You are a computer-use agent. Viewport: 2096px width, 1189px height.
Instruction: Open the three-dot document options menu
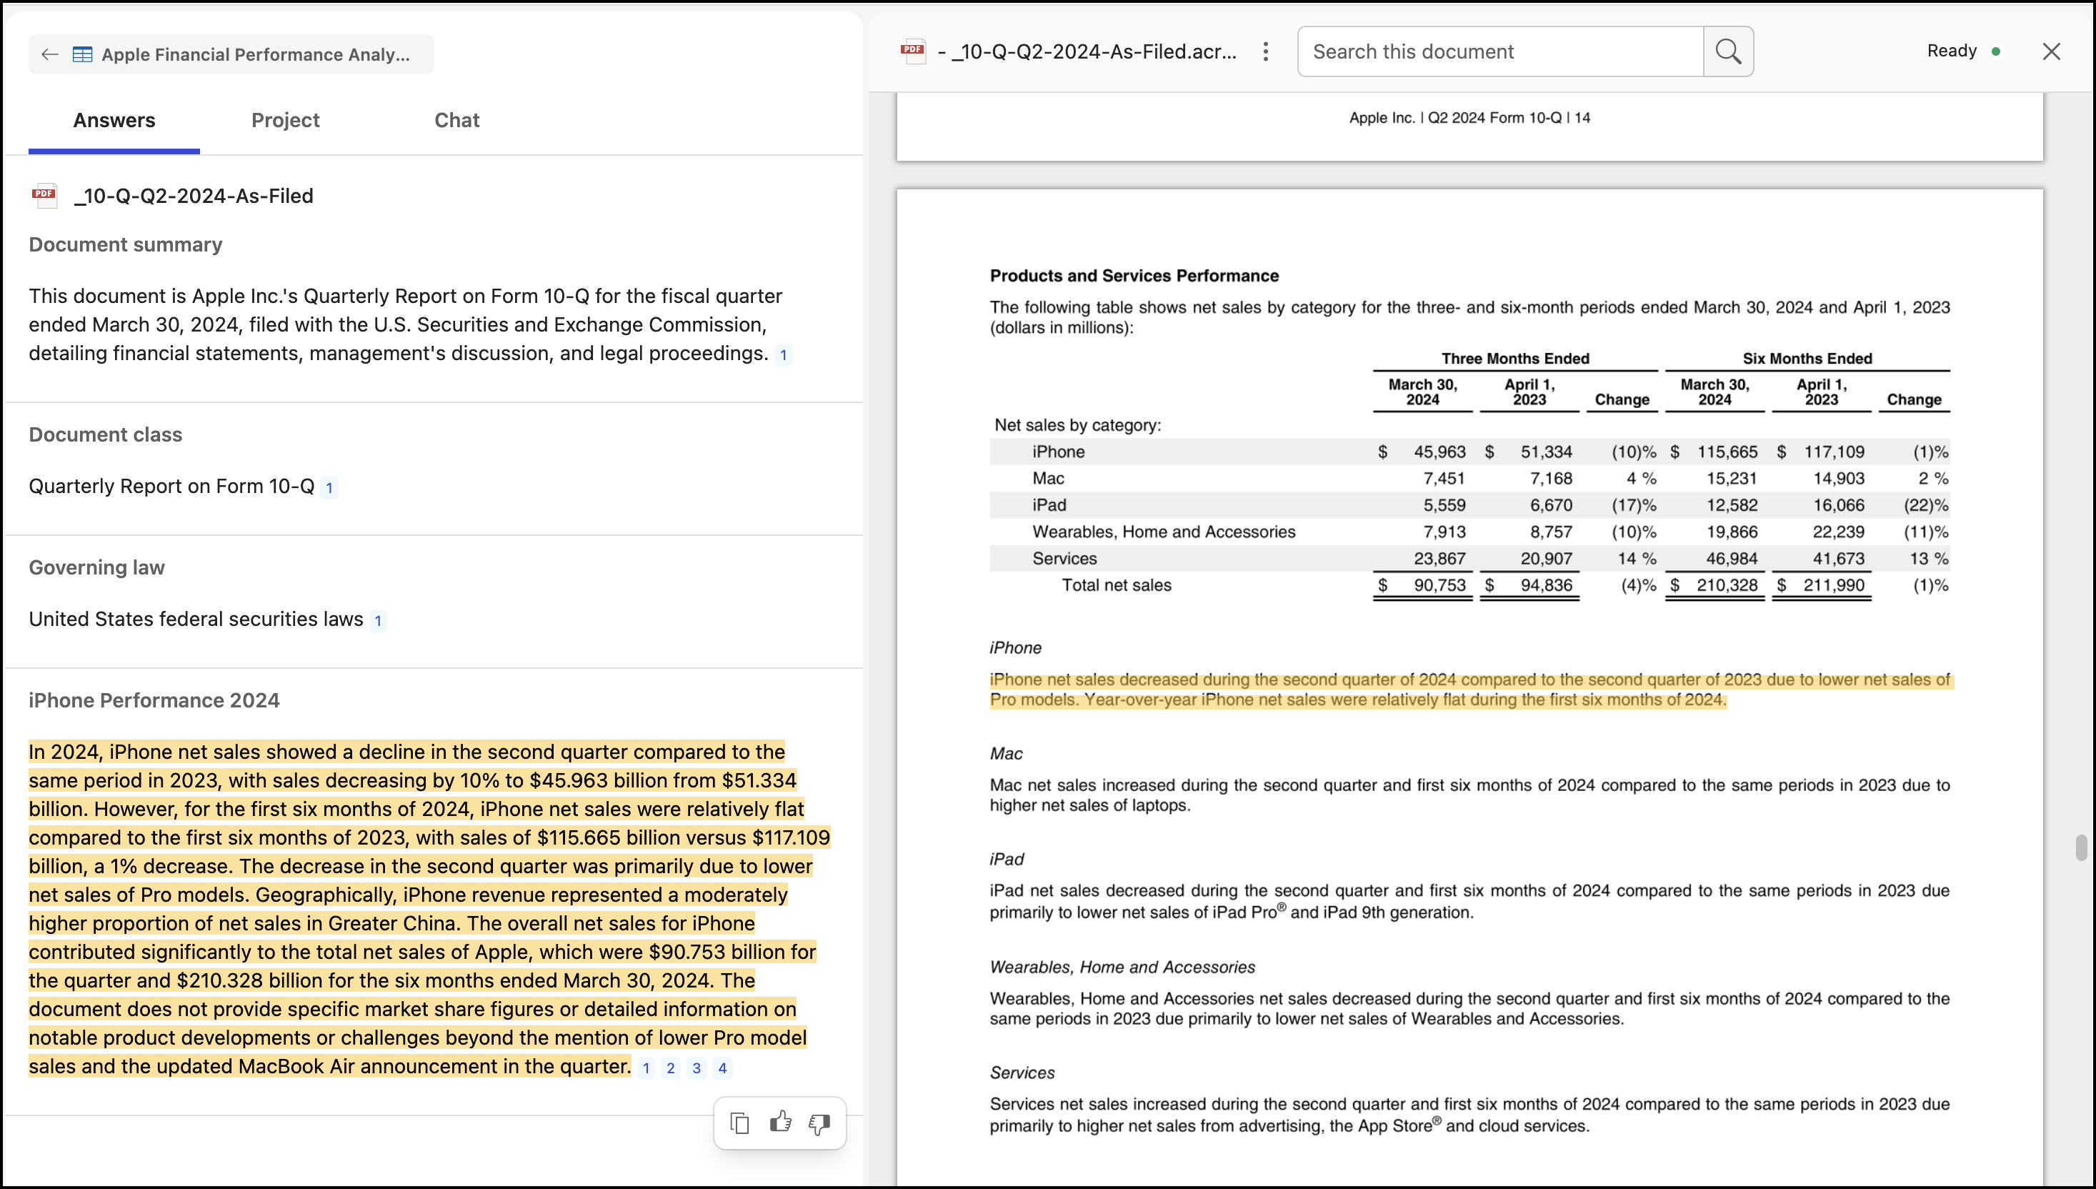click(x=1265, y=51)
